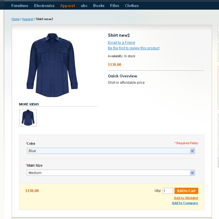Click the Shirt Size field label

point(34,165)
